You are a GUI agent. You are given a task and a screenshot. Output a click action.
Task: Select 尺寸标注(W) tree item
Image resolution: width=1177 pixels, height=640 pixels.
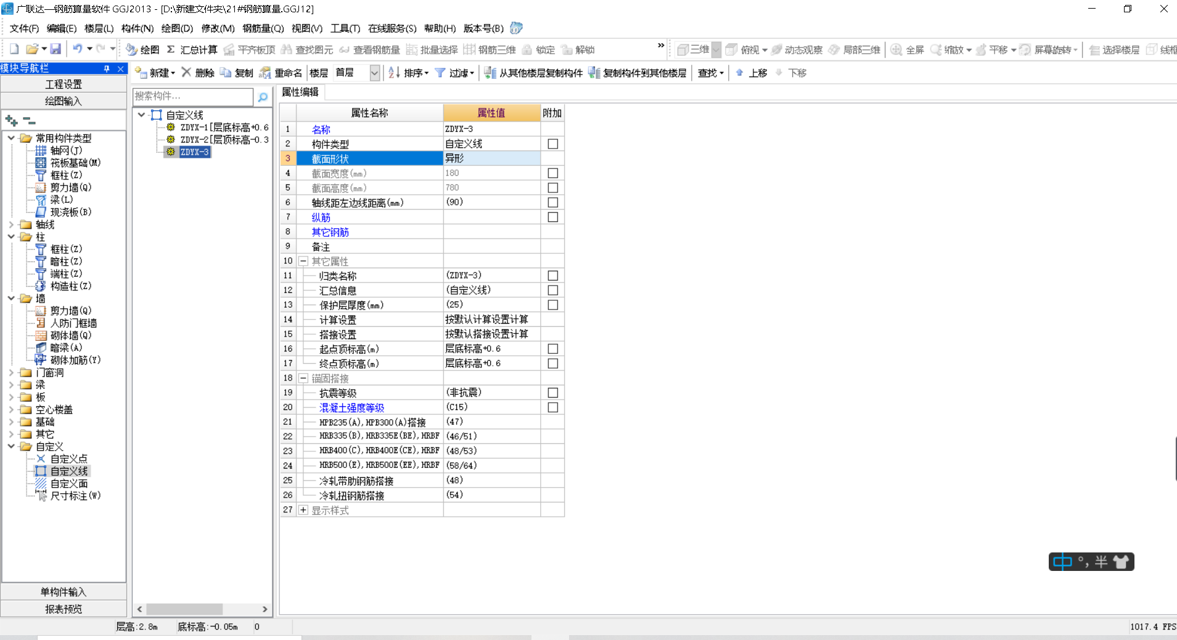[68, 496]
